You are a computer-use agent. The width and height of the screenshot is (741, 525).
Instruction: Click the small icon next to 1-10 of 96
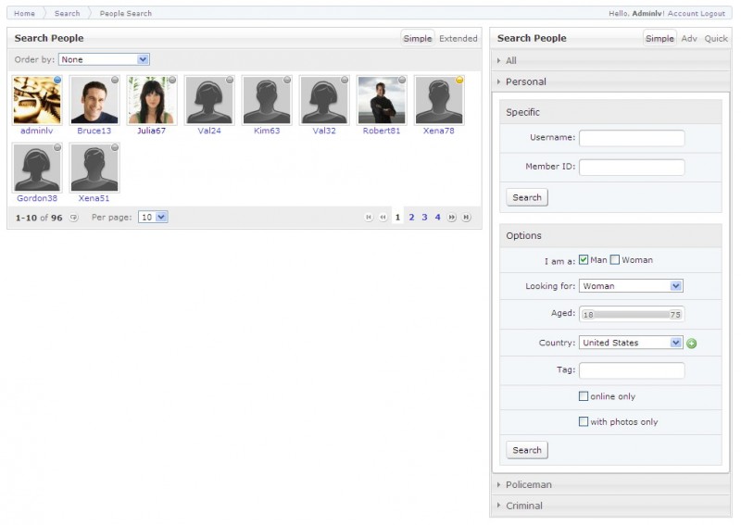[73, 218]
